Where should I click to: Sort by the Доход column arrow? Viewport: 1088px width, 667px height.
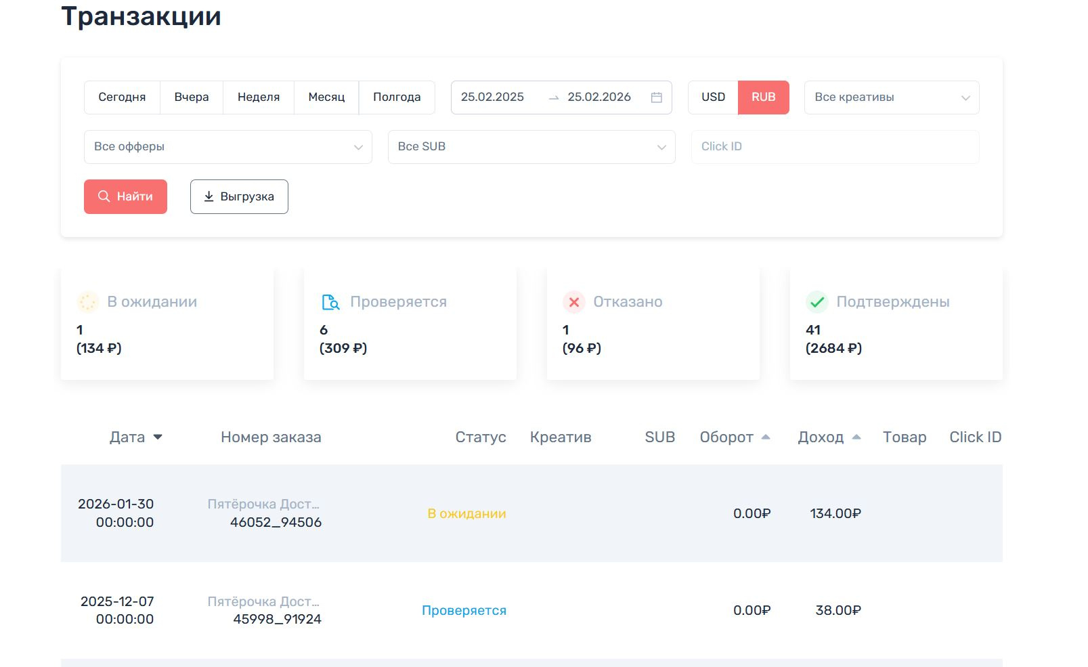point(856,437)
